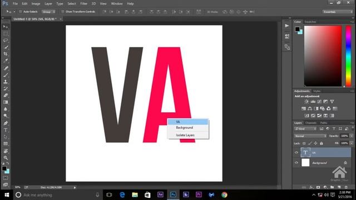Viewport: 356px width, 200px height.
Task: Open the Color panel flyout menu
Action: (352, 22)
